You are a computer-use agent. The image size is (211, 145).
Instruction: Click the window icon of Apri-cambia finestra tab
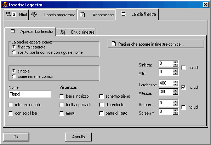(x=13, y=31)
